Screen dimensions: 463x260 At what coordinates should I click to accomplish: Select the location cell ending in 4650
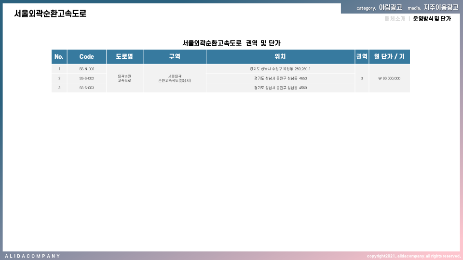280,78
